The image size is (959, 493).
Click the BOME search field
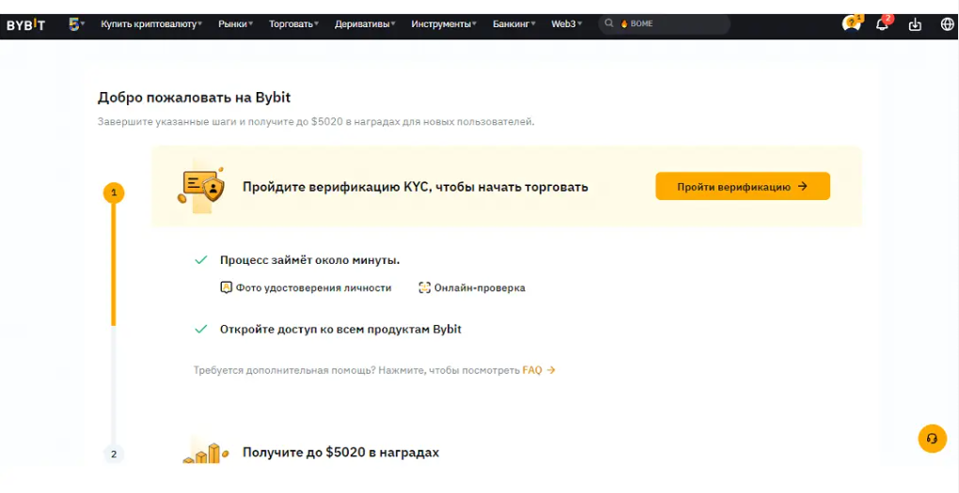tap(664, 23)
